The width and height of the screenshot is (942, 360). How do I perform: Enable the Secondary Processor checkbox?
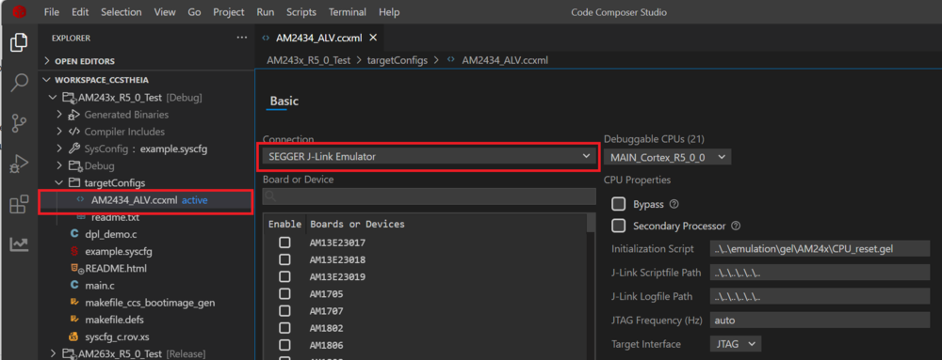618,226
